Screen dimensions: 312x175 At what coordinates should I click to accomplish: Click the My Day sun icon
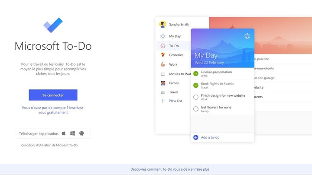(163, 36)
